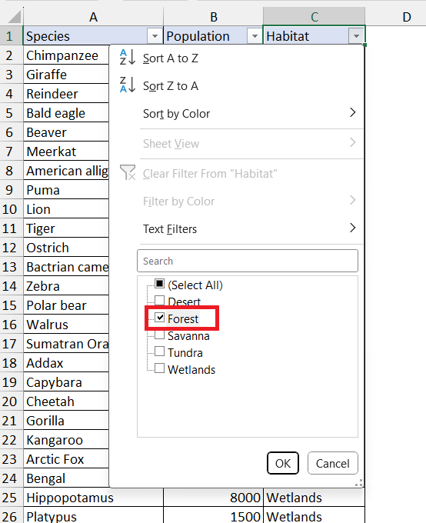The width and height of the screenshot is (426, 523).
Task: Open the Habitat column filter arrow
Action: [x=356, y=35]
